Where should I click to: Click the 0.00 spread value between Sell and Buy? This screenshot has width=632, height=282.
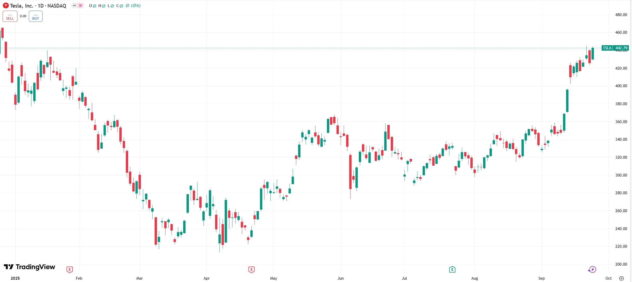tap(23, 16)
